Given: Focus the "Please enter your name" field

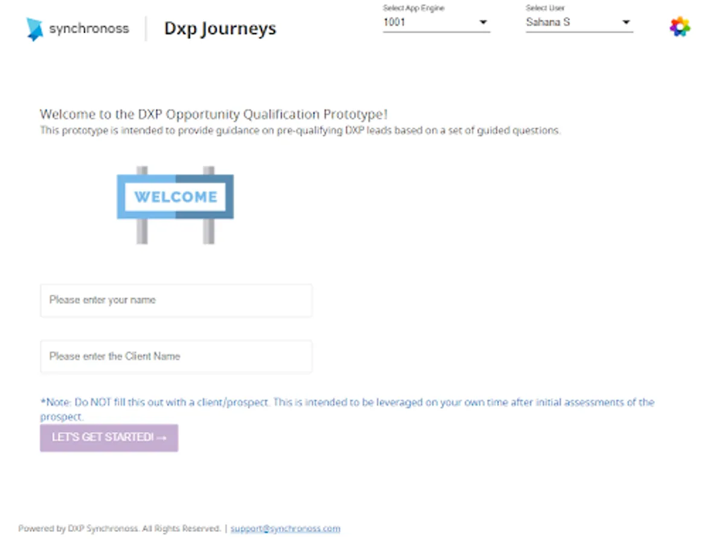Looking at the screenshot, I should (176, 300).
